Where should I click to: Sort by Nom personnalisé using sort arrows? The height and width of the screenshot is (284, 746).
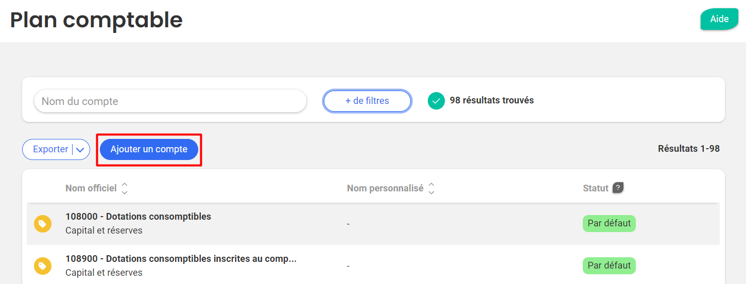[x=431, y=189]
